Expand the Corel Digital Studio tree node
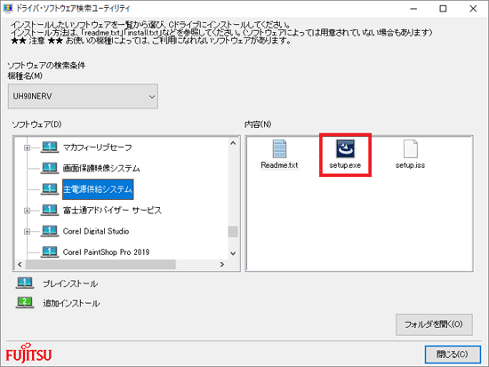Viewport: 489px width, 367px height. 28,231
